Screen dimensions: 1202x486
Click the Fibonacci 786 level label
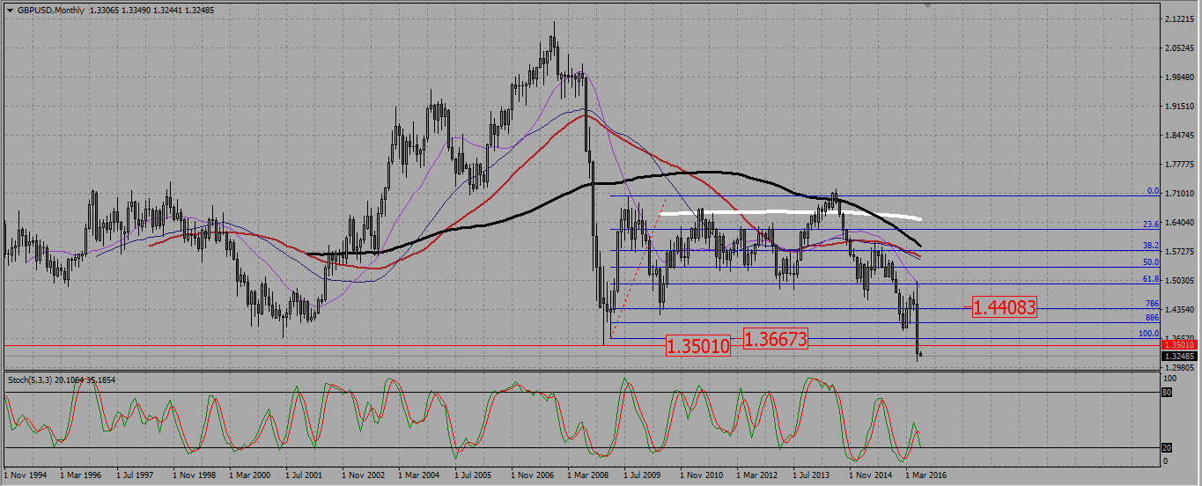[1152, 303]
